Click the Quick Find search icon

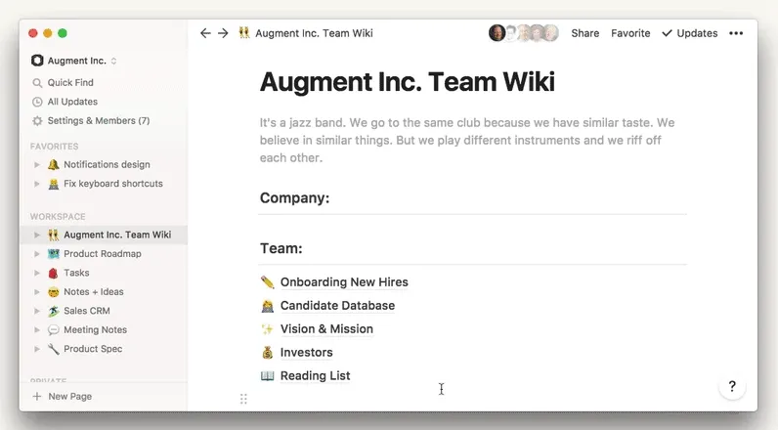(37, 83)
